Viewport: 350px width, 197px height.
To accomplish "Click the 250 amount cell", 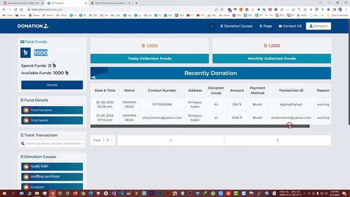I will point(237,105).
